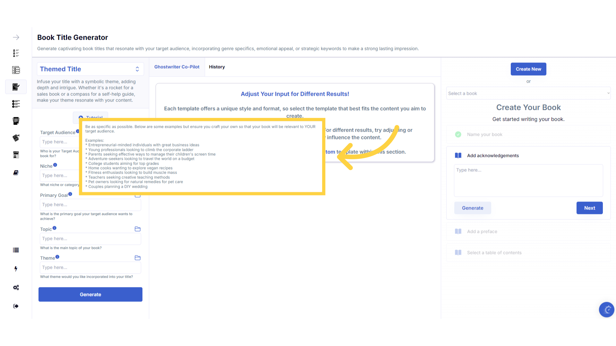Select the Ghostwriter Co-Pilot tab
This screenshot has width=616, height=346.
177,67
